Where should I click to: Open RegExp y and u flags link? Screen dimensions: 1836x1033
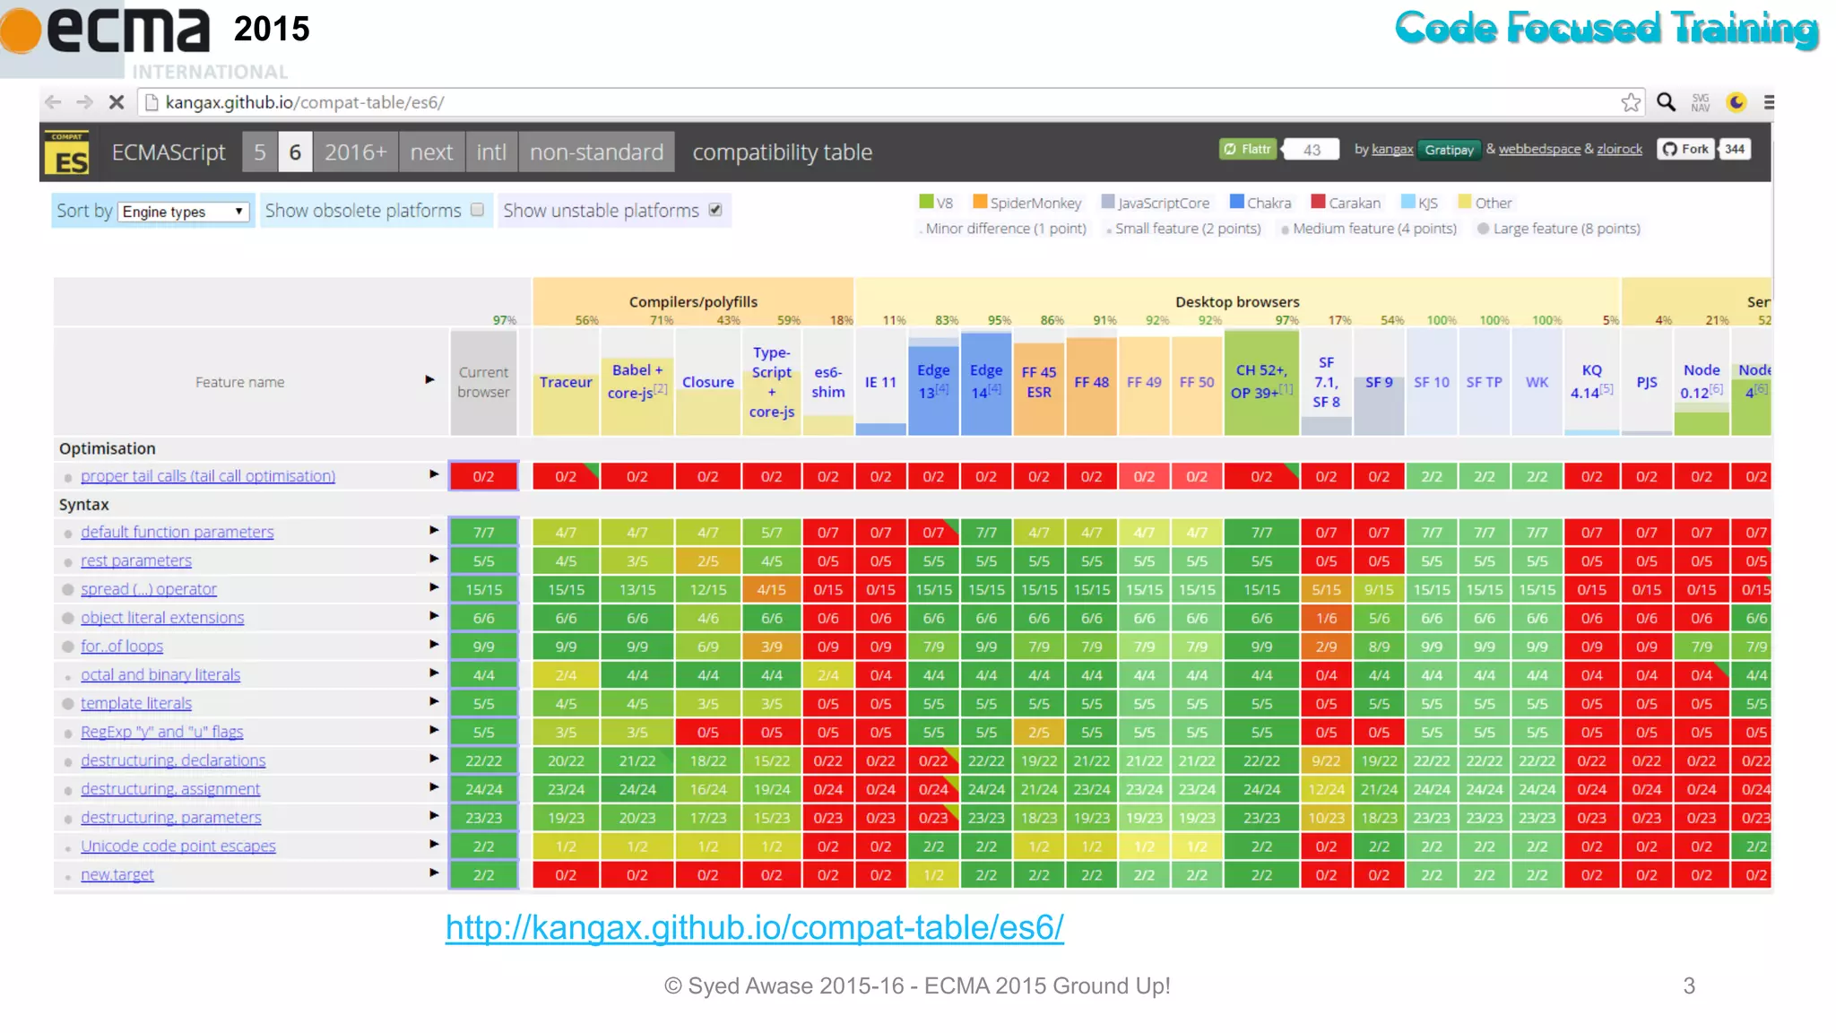click(x=162, y=732)
